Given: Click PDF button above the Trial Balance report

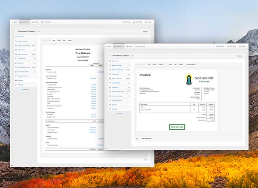Looking at the screenshot, I should pos(64,40).
